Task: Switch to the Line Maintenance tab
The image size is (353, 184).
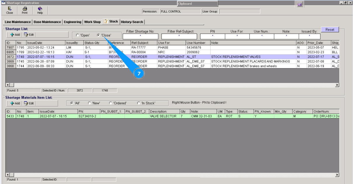Action: tap(18, 22)
